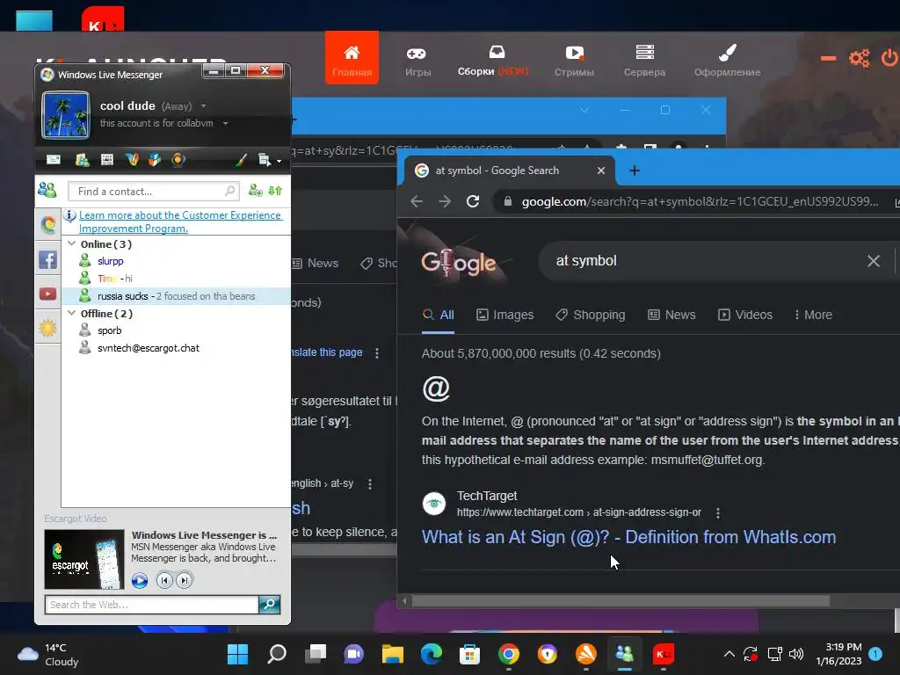The width and height of the screenshot is (900, 675).
Task: Open the Игры tab in launcher
Action: pos(417,61)
